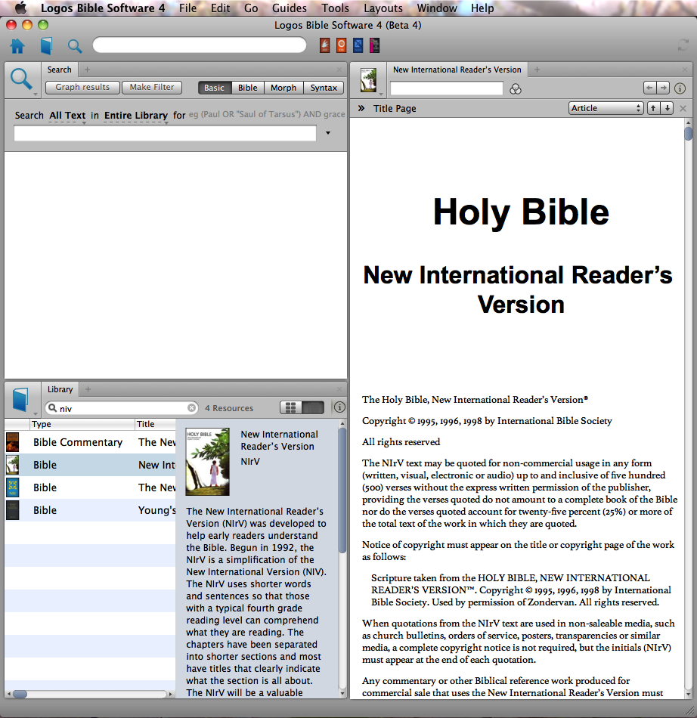Open the blue shortcut book icon
The image size is (697, 718).
point(358,45)
